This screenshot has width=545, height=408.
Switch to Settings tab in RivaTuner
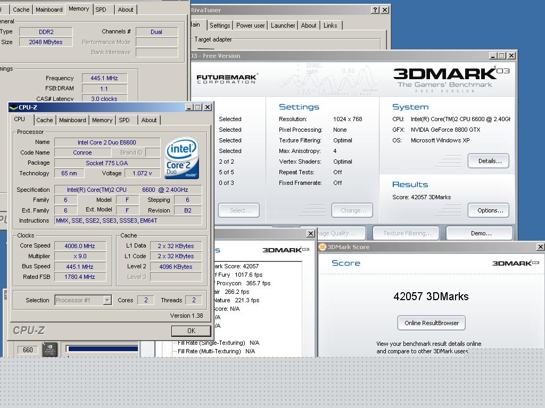coord(220,25)
